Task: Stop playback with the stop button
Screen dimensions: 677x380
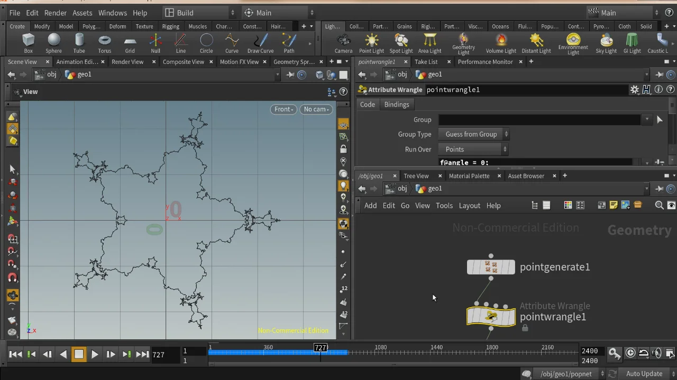Action: (x=79, y=354)
